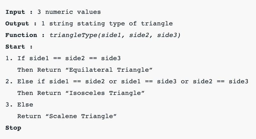Click the bold 'Output' label

[17, 24]
